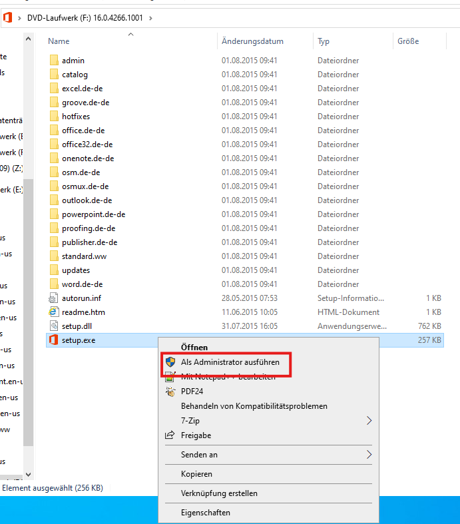460x524 pixels.
Task: Click the readme.htm Internet Explorer icon
Action: pos(54,312)
